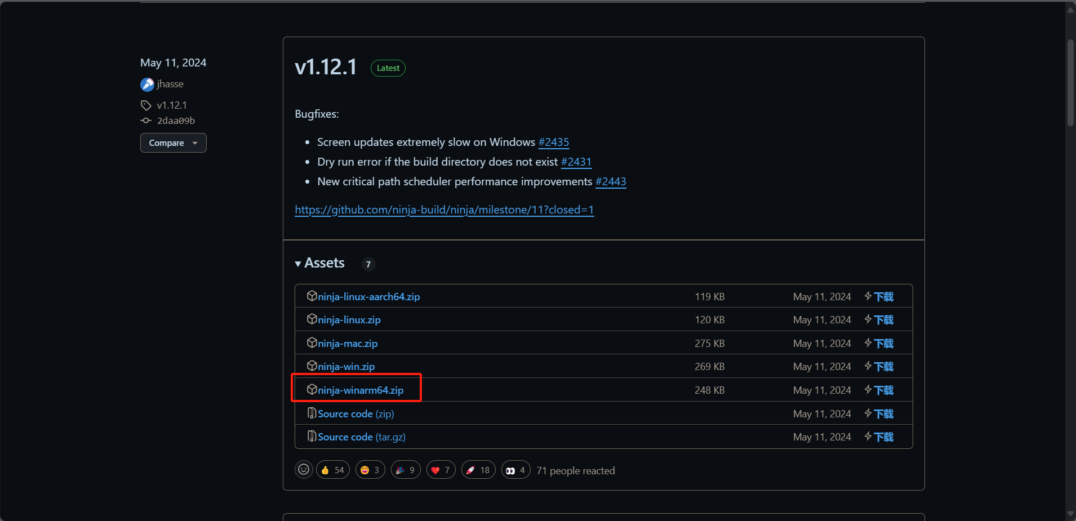Open the ninja-linux-aarch64.zip asset link
This screenshot has width=1076, height=521.
368,297
